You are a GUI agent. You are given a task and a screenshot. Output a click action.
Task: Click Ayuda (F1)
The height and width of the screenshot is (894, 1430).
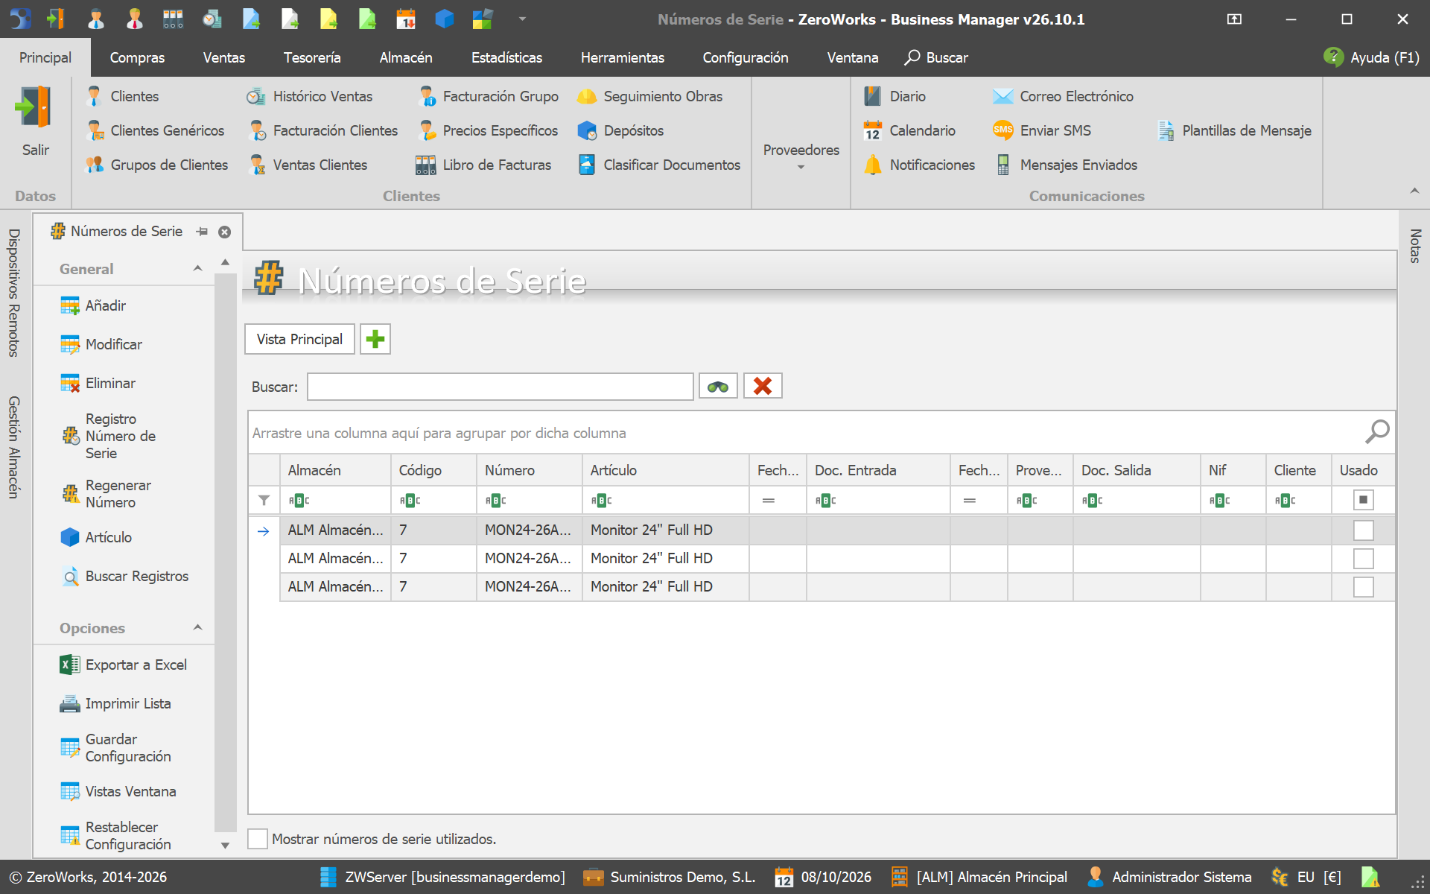(1371, 57)
